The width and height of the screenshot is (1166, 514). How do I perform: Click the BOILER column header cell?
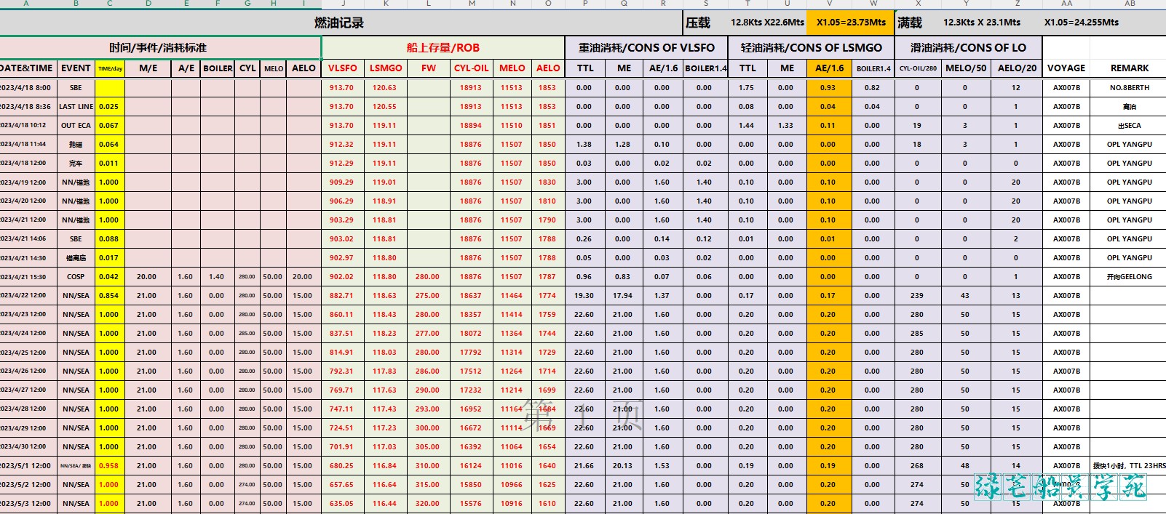(x=218, y=68)
